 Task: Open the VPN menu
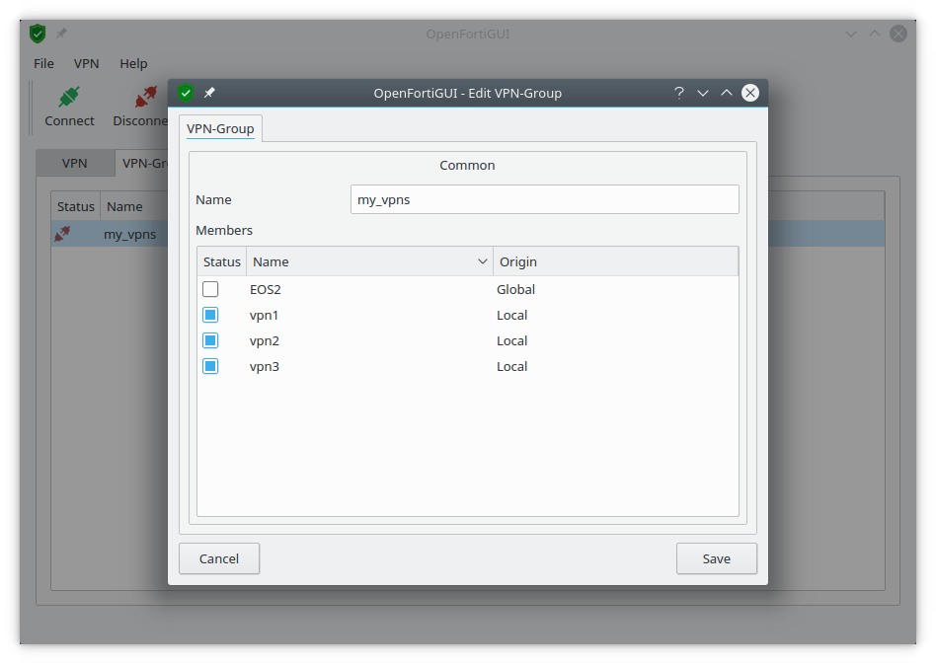click(87, 64)
